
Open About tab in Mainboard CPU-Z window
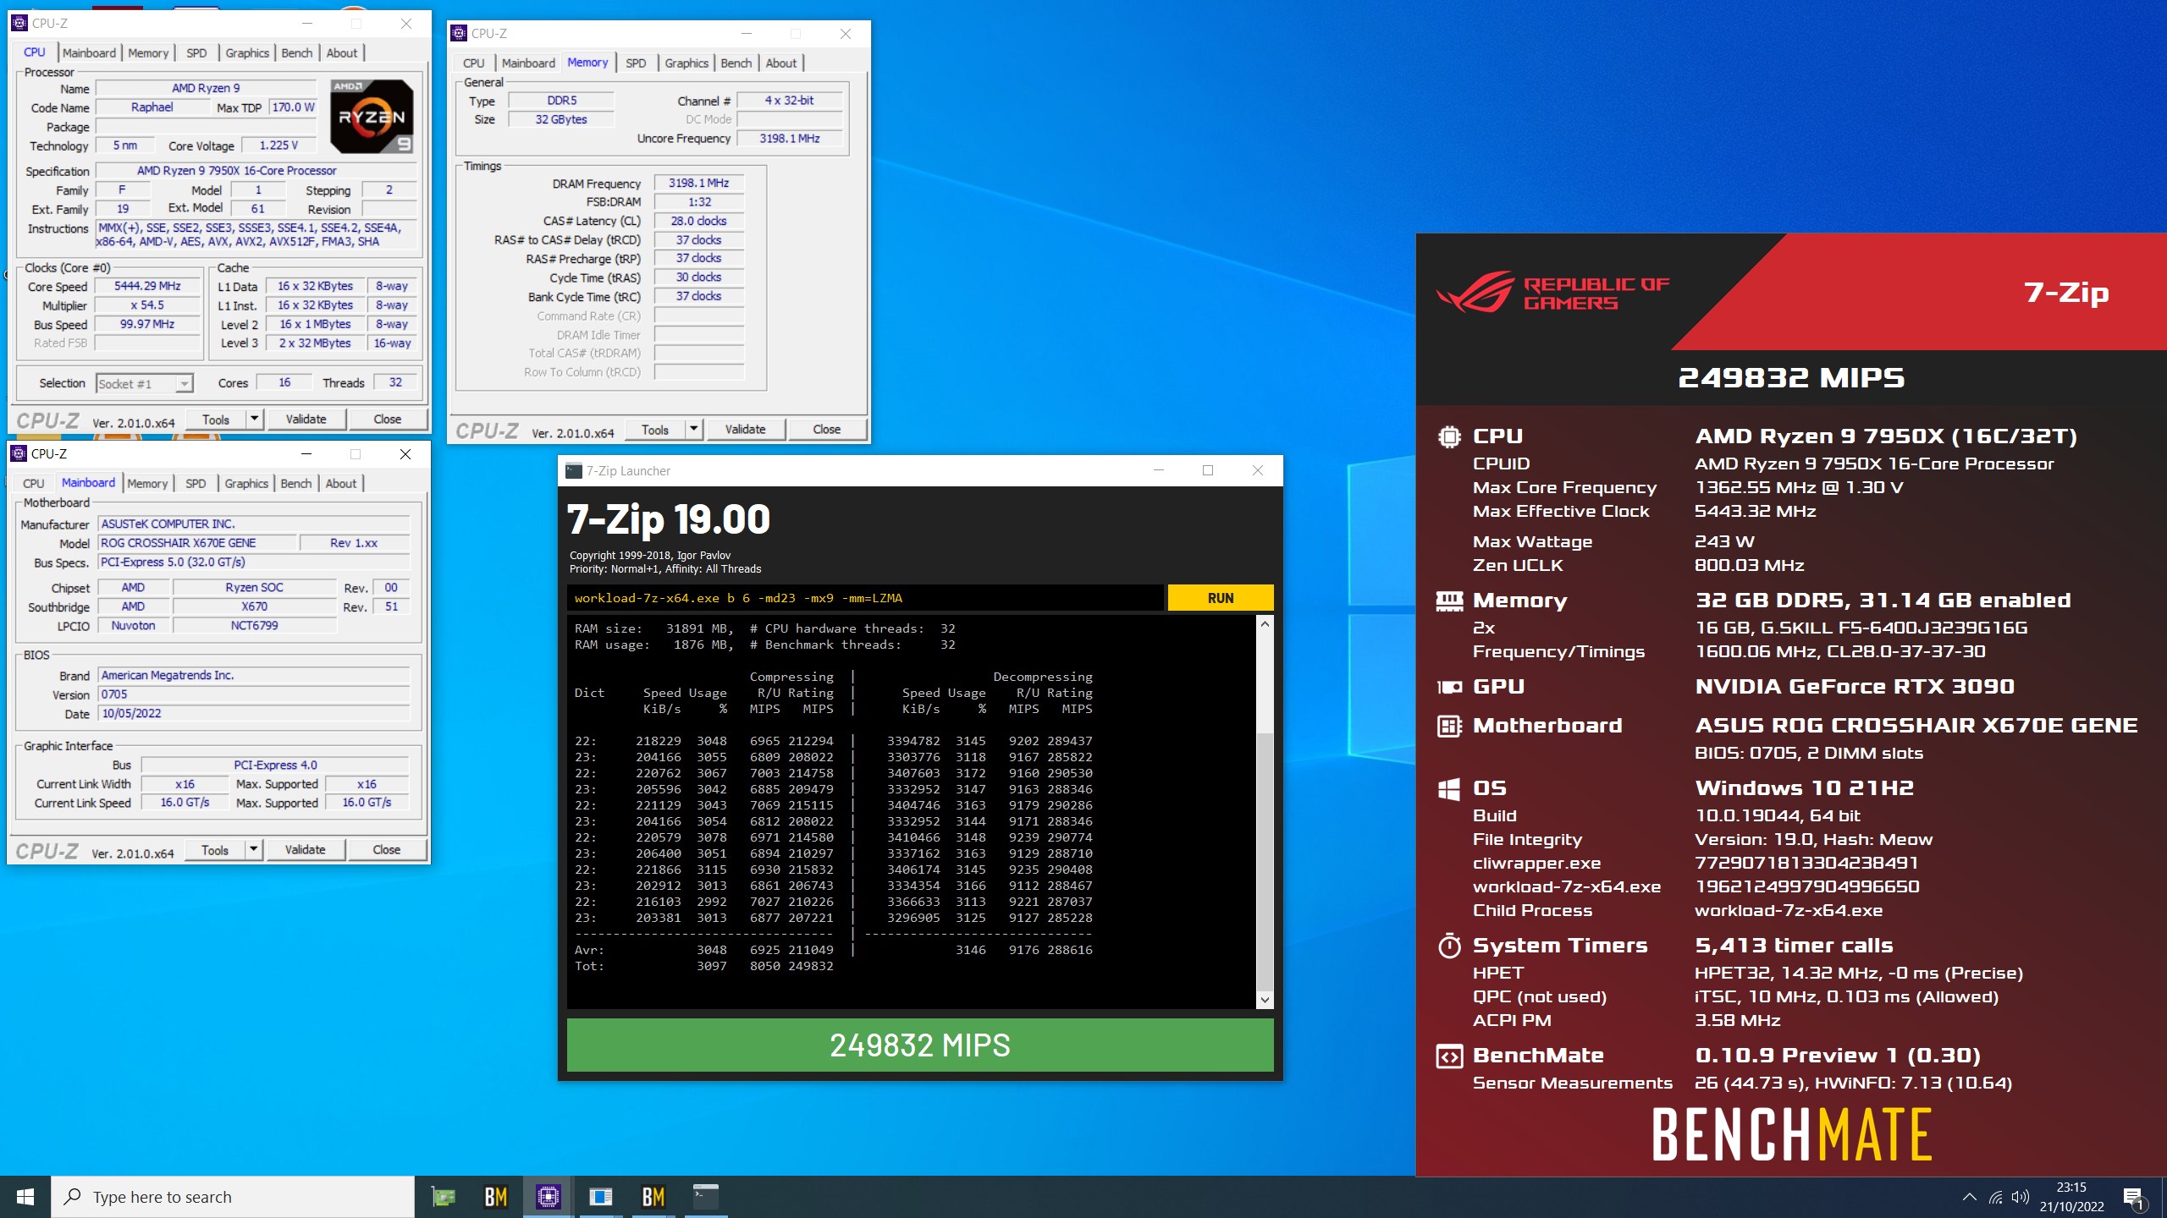point(341,484)
